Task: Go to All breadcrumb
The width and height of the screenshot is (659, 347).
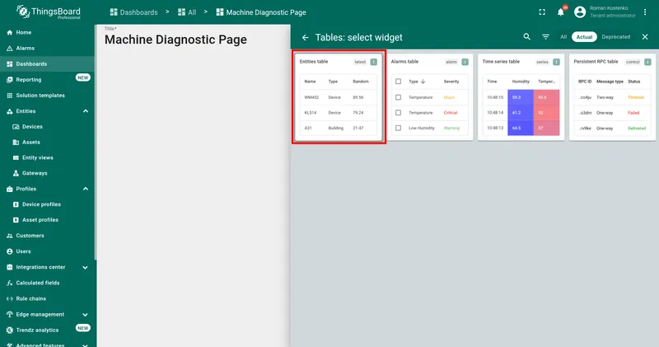Action: (187, 12)
